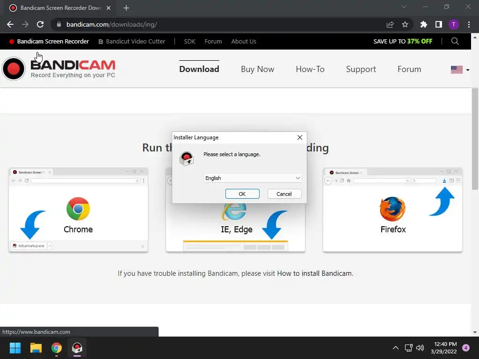Open the volume tray icon
Image resolution: width=479 pixels, height=359 pixels.
click(420, 348)
